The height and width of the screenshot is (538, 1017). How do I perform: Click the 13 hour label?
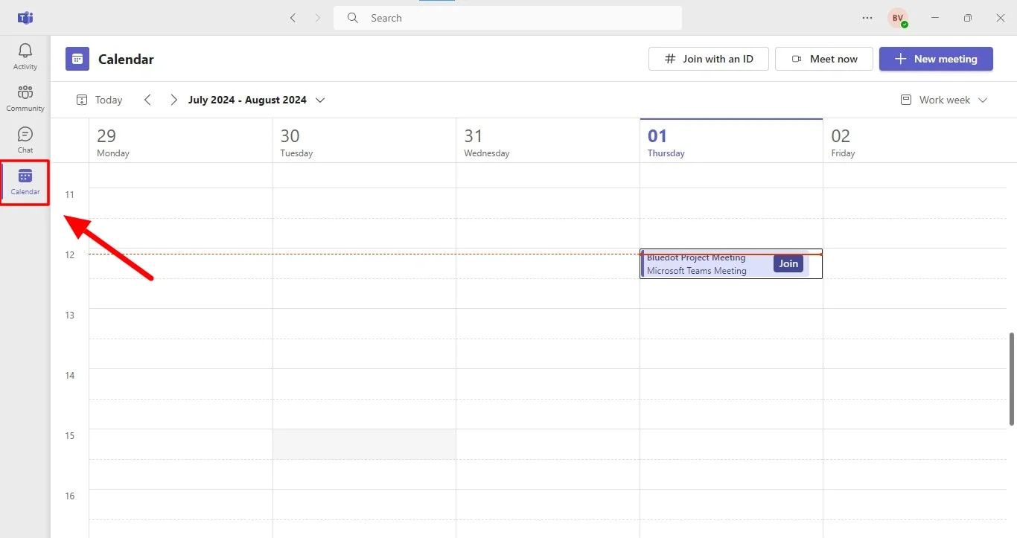70,315
